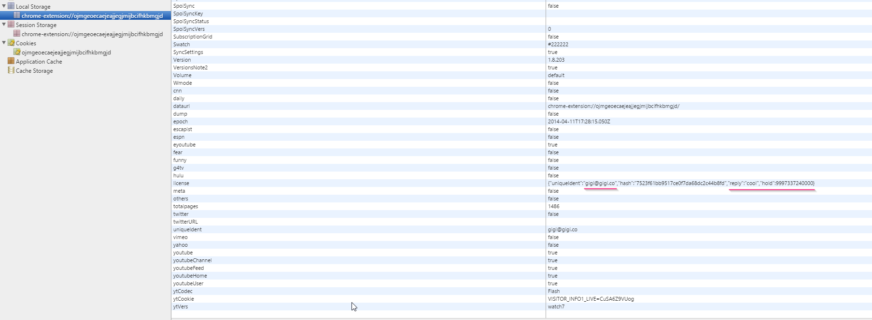Collapse the Local Storage tree node
This screenshot has height=320, width=872.
coord(4,6)
